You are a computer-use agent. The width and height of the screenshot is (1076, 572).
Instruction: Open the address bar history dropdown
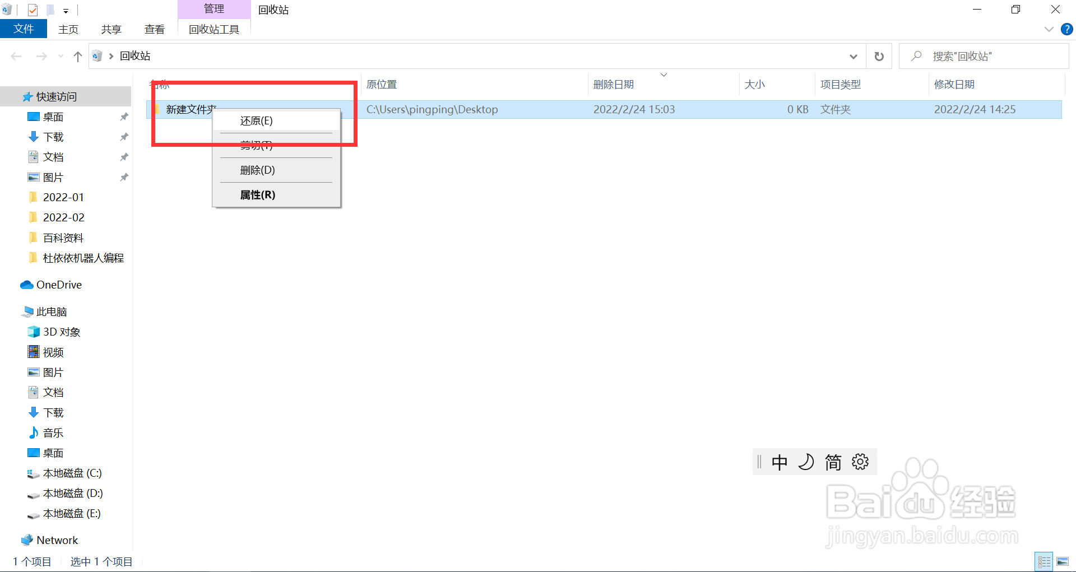point(853,56)
